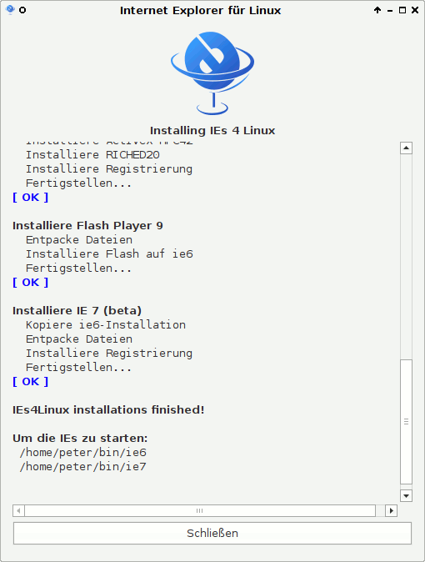Click the vertical scrollbar thumb
The height and width of the screenshot is (562, 425).
pyautogui.click(x=406, y=422)
